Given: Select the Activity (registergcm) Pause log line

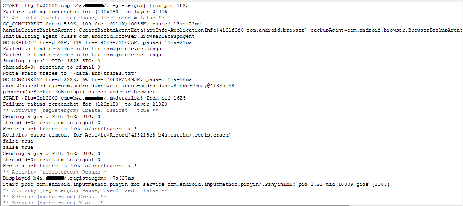Looking at the screenshot, I should 85,190.
